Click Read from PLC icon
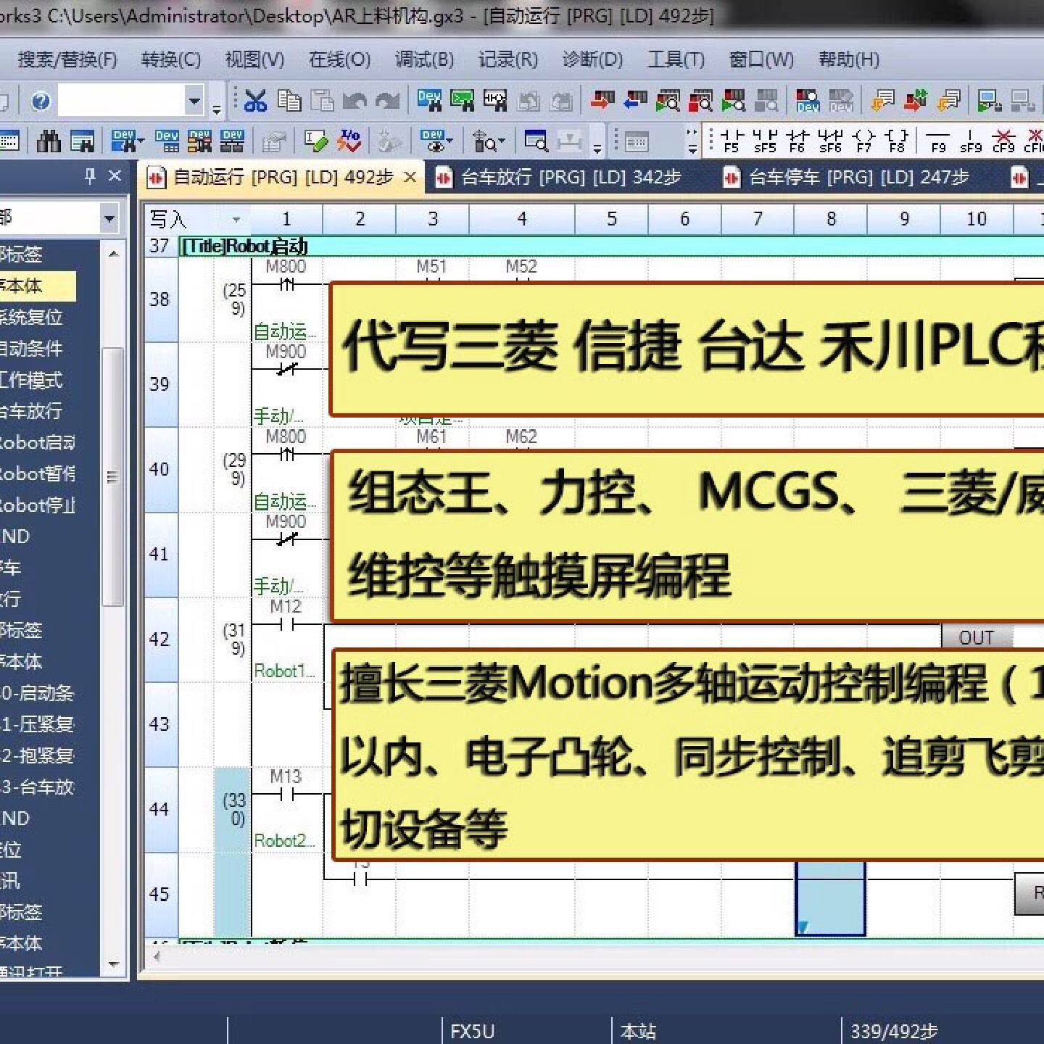Viewport: 1044px width, 1044px height. [x=635, y=101]
